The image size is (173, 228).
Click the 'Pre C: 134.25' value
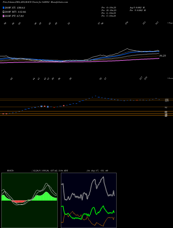[109, 16]
